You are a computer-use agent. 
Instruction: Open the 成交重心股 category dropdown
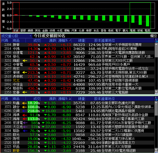pyautogui.click(x=30, y=36)
